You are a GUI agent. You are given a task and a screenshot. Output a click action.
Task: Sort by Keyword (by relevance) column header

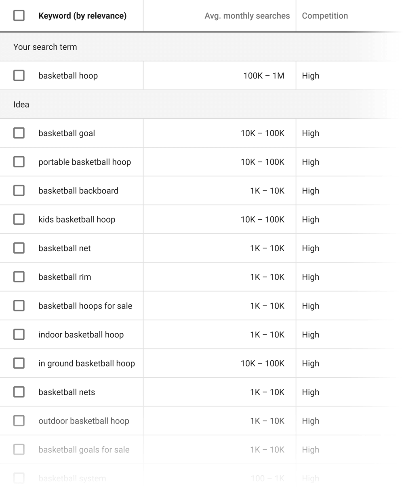(82, 16)
